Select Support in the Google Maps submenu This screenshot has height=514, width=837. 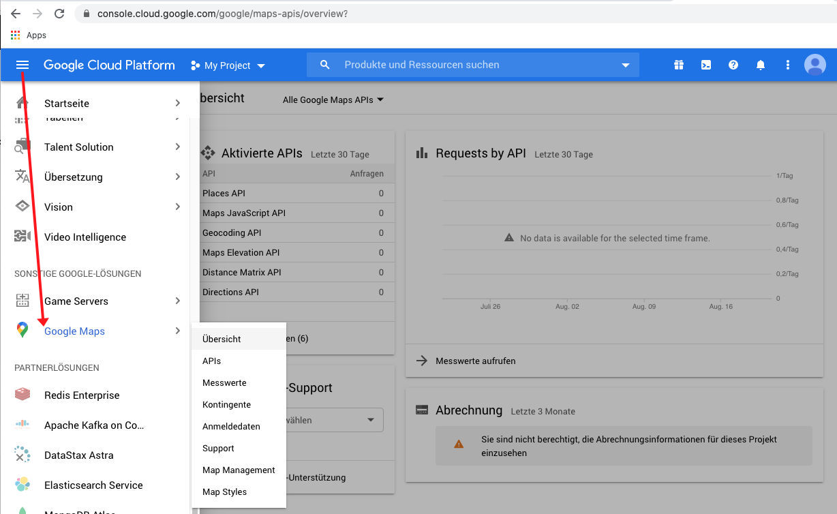(239, 448)
